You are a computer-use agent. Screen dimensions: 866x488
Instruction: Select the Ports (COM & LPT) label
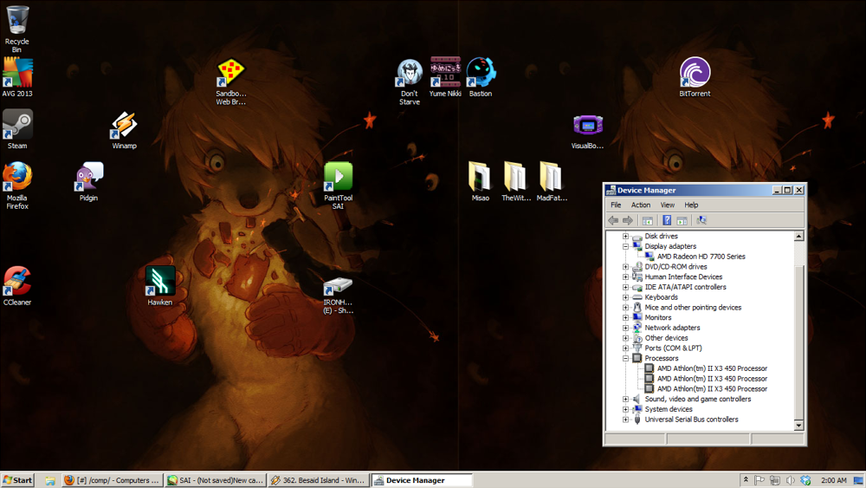click(673, 348)
